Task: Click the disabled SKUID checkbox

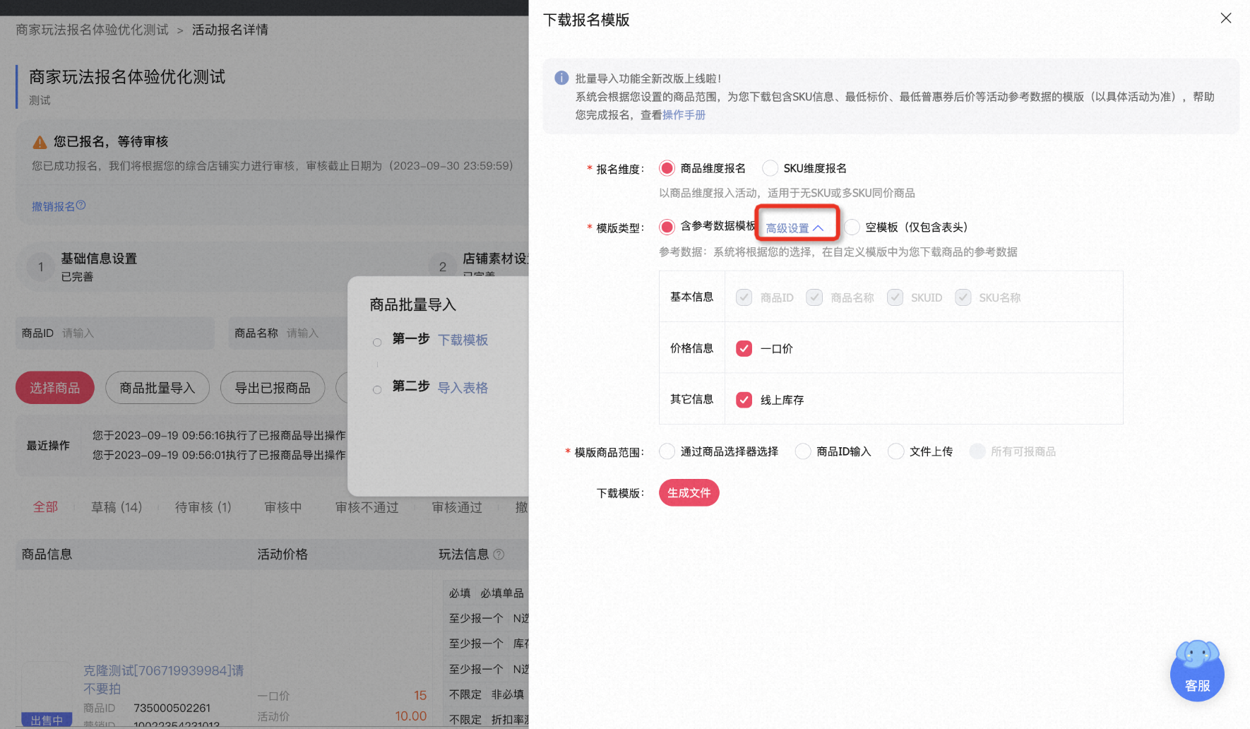Action: pyautogui.click(x=895, y=297)
